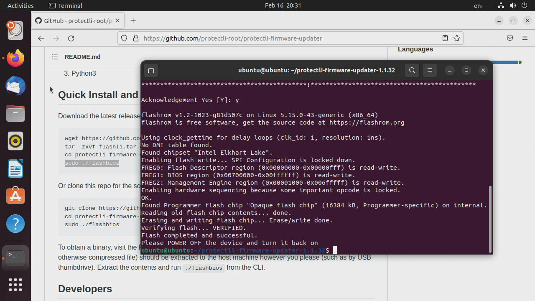This screenshot has height=301, width=535.
Task: Open the Terminal app menu in top bar
Action: [x=66, y=5]
